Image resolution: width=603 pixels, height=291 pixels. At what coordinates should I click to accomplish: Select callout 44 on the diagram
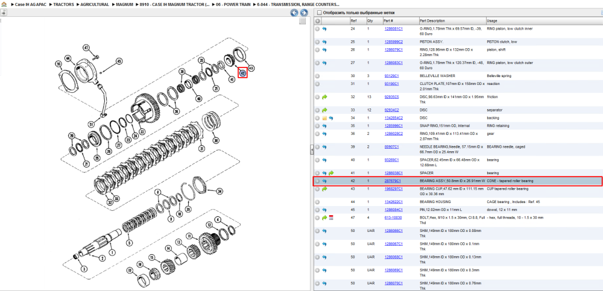[68, 58]
